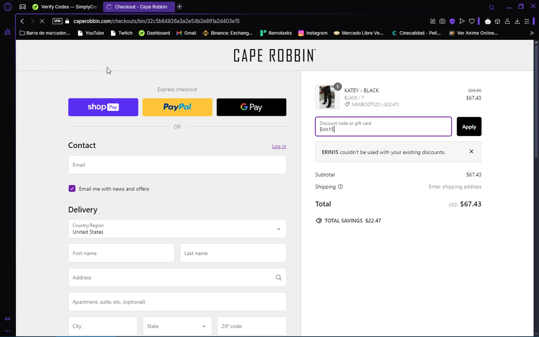Go forward to the next page
The width and height of the screenshot is (539, 337).
tap(32, 21)
